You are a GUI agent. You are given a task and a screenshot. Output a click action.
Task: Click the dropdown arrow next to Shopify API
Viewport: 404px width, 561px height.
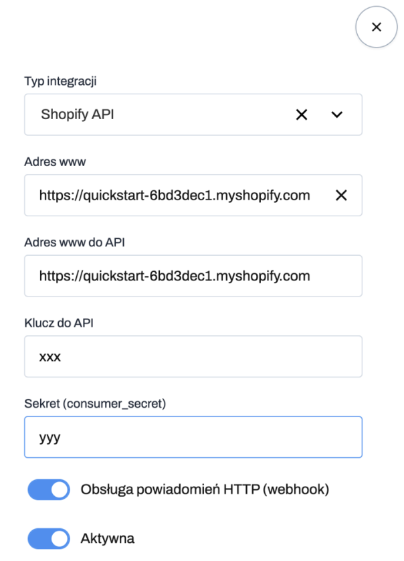coord(337,114)
